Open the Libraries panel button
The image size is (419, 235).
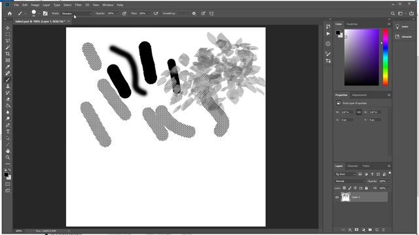[x=403, y=37]
